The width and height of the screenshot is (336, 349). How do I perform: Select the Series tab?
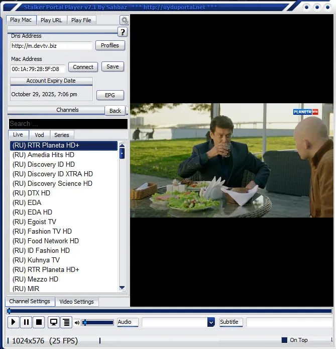coord(62,135)
